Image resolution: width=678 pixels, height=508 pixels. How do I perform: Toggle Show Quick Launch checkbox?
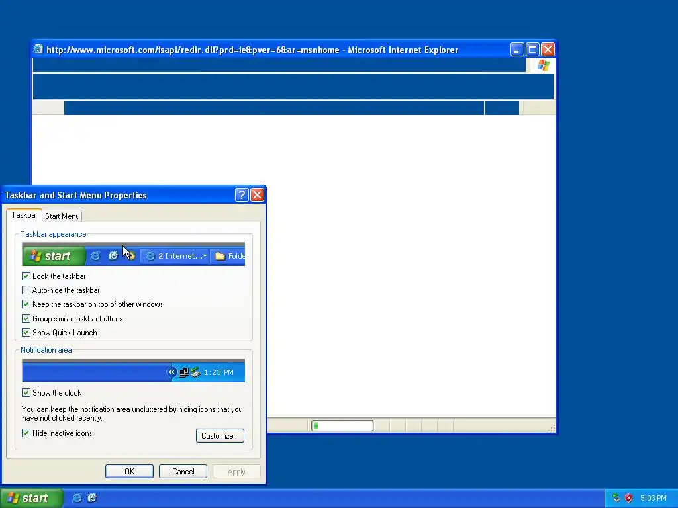[x=26, y=332]
